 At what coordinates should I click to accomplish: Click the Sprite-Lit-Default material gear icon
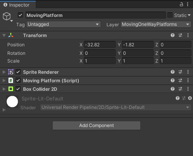click(190, 98)
